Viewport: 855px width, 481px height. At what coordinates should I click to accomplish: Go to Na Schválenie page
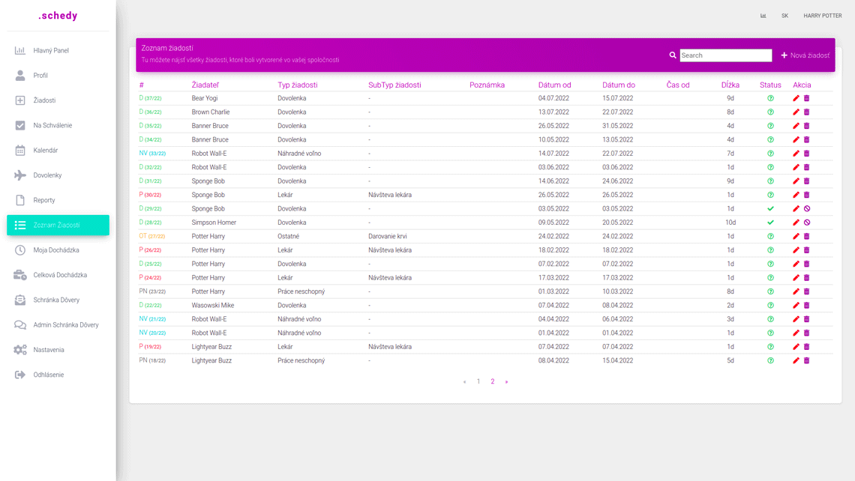[x=52, y=126]
